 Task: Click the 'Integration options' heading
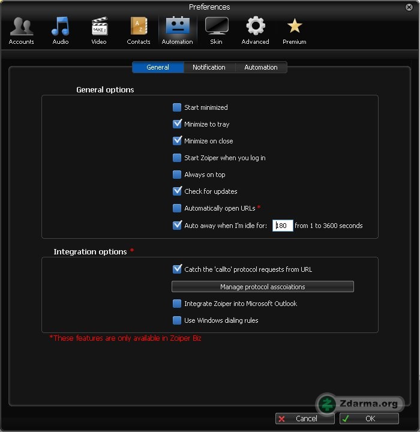(90, 251)
